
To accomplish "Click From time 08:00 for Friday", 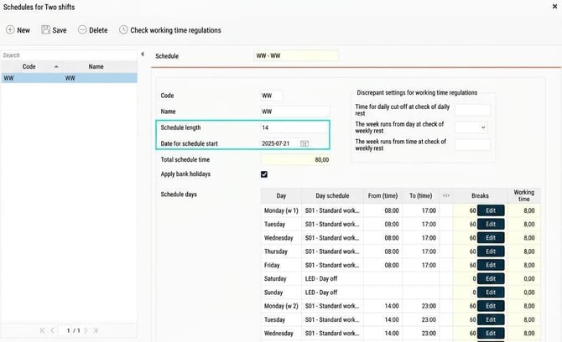I will point(382,265).
